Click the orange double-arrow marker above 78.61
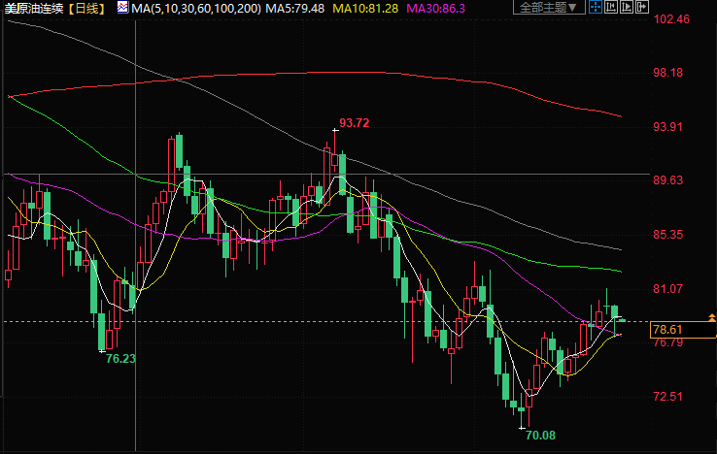The height and width of the screenshot is (454, 717). [713, 317]
